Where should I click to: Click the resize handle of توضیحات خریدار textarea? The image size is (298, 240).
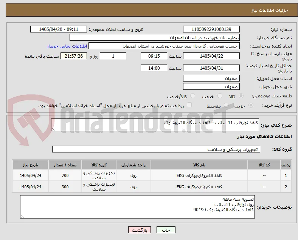[x=22, y=216]
